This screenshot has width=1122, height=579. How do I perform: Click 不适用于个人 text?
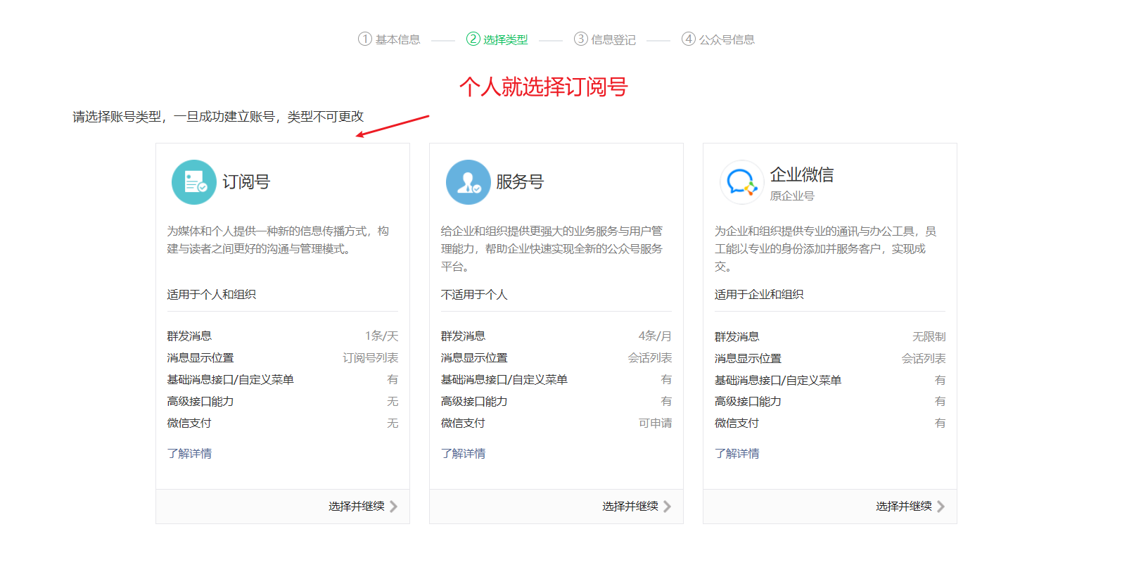473,295
